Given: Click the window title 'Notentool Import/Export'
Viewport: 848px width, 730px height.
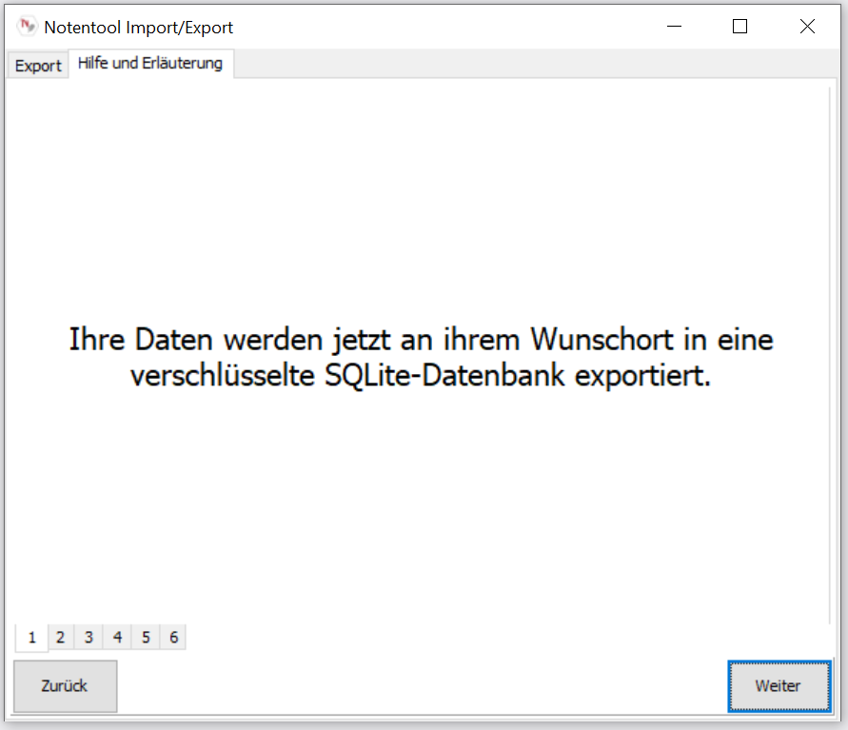Looking at the screenshot, I should 138,27.
